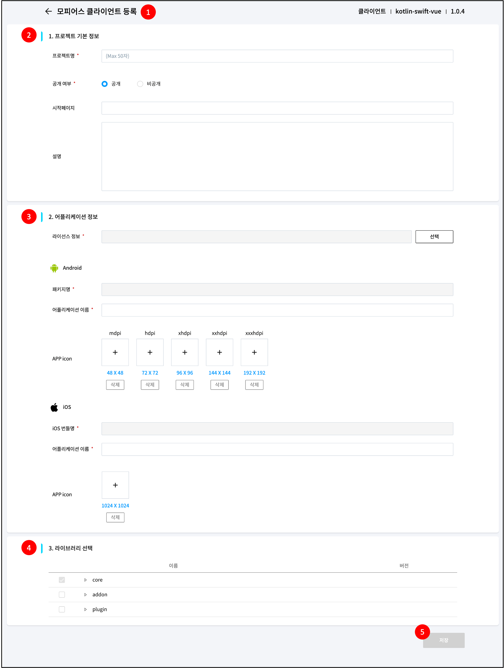Add xxhdpi 144 X 144 app icon
This screenshot has width=504, height=668.
[x=219, y=352]
